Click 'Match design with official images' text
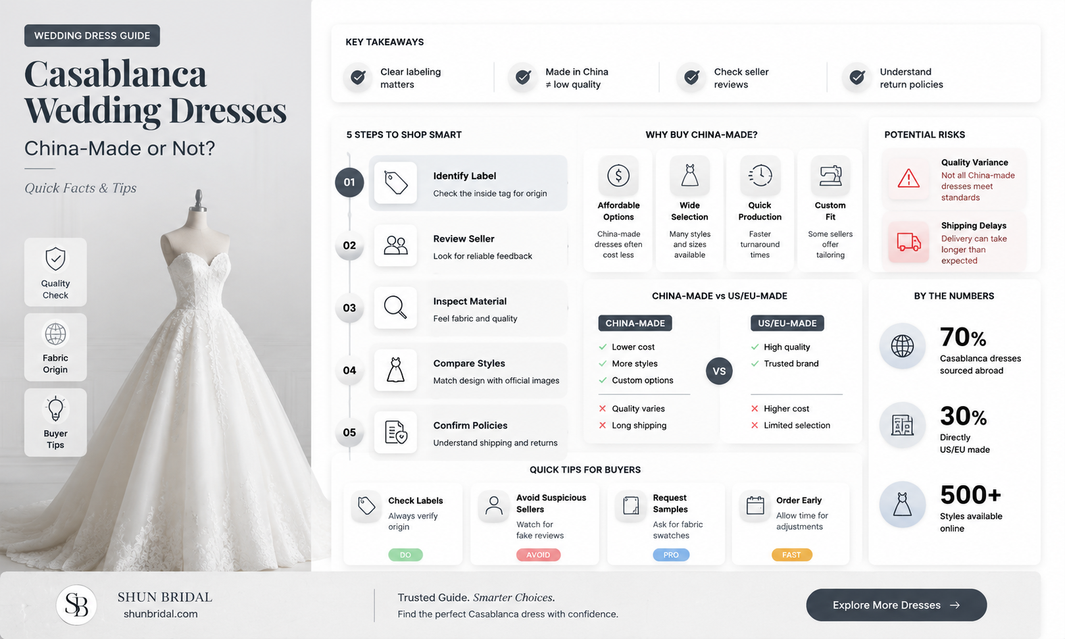Screen dimensions: 1065x639 (x=496, y=380)
